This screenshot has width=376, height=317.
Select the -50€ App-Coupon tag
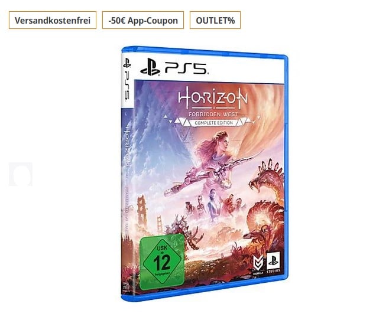(x=143, y=20)
